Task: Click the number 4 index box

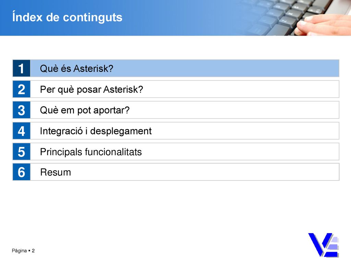Action: (x=22, y=131)
